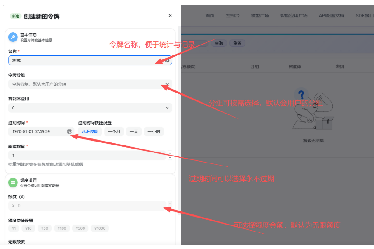Click the 密钥 column header

340,66
